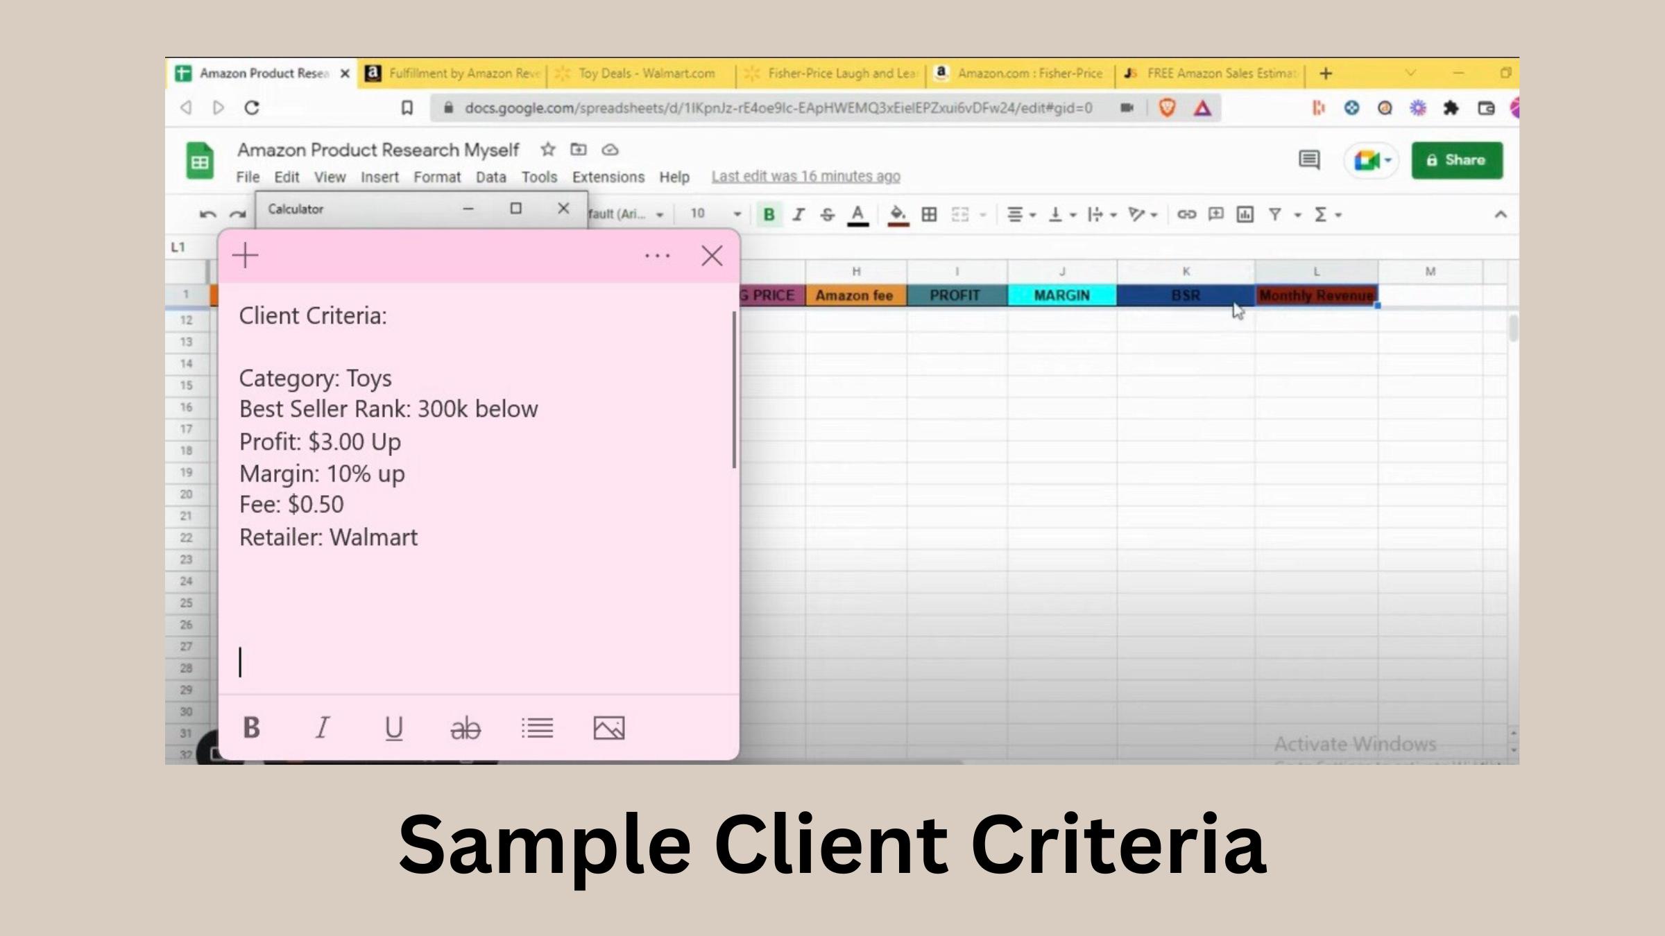The width and height of the screenshot is (1665, 936).
Task: Toggle Bold in the Sheets toolbar
Action: pyautogui.click(x=769, y=214)
